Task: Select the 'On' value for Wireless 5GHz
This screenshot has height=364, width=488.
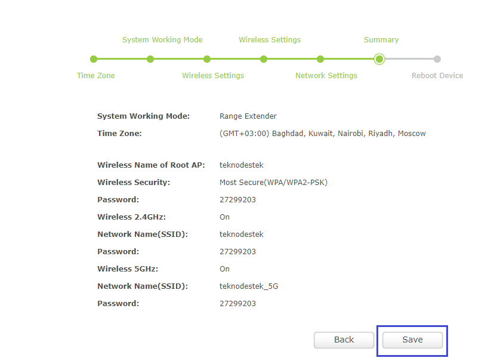Action: click(x=225, y=269)
